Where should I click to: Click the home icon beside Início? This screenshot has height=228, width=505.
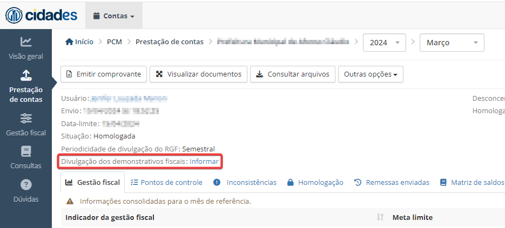tap(69, 42)
